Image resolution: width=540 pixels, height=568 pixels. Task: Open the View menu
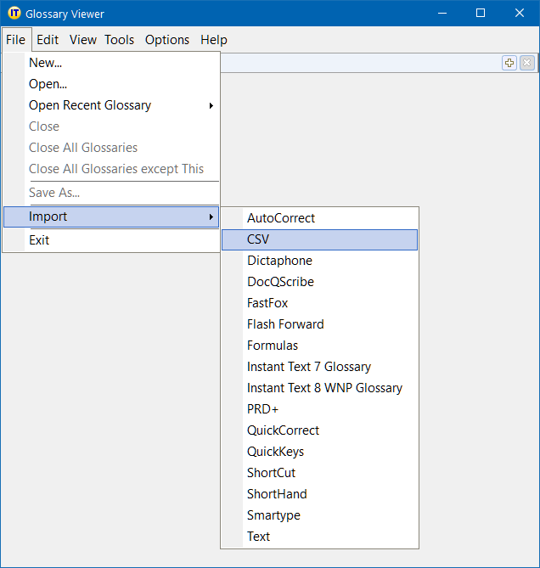tap(83, 39)
